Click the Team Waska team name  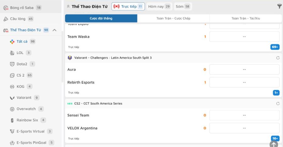pos(78,37)
